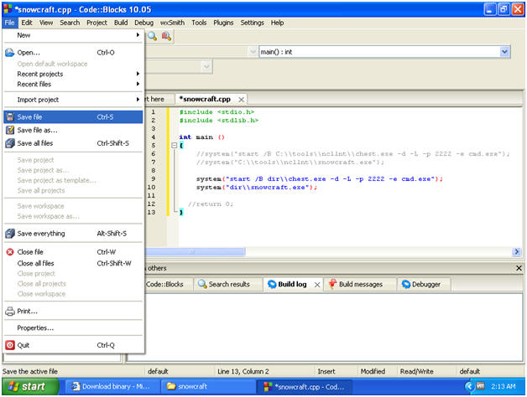The image size is (527, 397).
Task: Close the Build log tab
Action: coord(316,285)
